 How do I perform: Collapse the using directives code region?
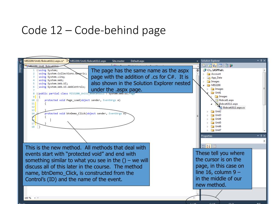[x=37, y=70]
